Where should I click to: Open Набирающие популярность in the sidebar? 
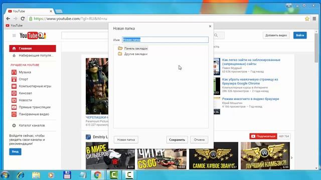(33, 55)
